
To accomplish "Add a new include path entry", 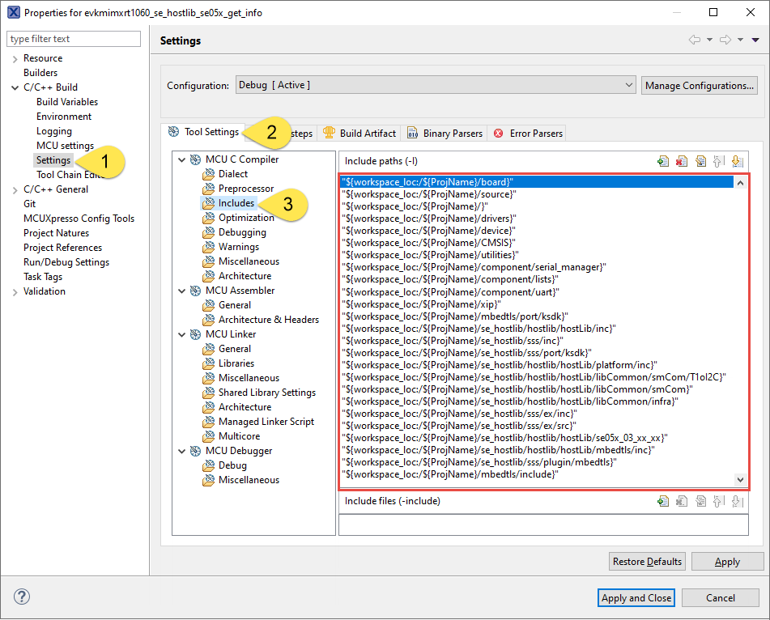I will [x=663, y=161].
